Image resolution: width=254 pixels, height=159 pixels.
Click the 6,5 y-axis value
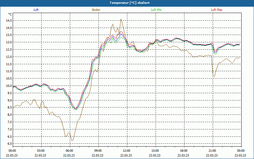tap(10, 136)
